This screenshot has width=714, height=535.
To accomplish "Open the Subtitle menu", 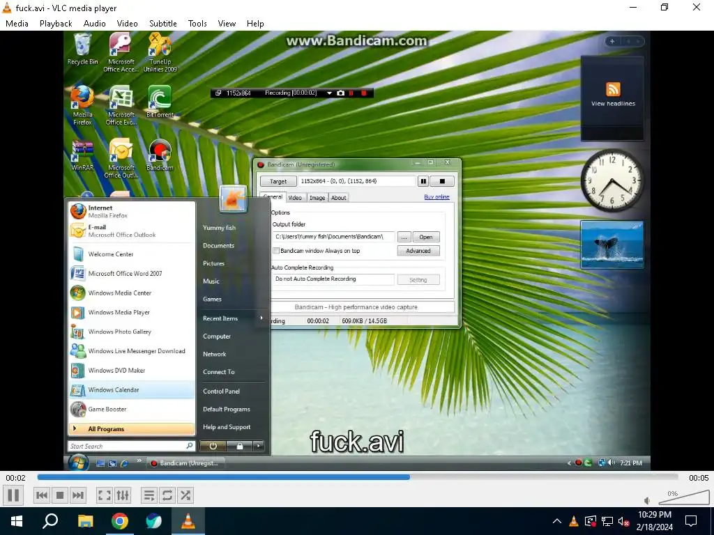I will tap(163, 24).
